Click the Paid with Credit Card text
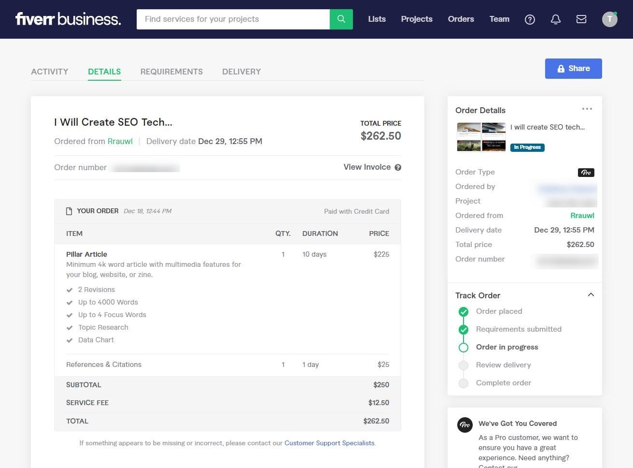This screenshot has height=468, width=633. tap(356, 211)
